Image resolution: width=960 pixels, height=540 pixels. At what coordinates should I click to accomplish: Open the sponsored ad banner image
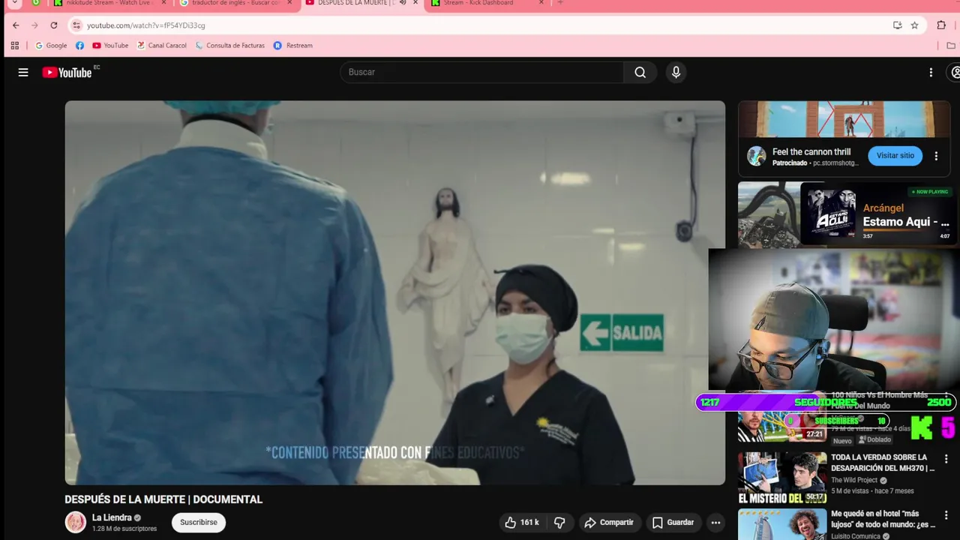point(844,120)
